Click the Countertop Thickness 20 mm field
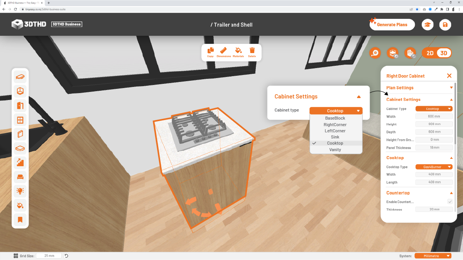The image size is (463, 260). (x=434, y=209)
